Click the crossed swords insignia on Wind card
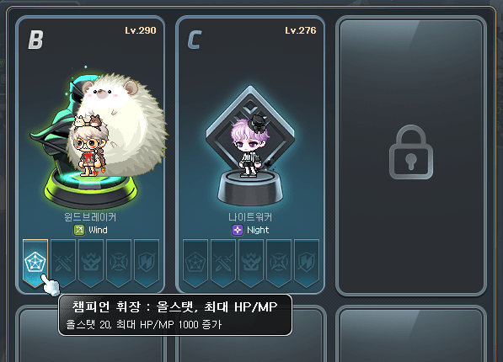503x362 pixels. tap(63, 263)
